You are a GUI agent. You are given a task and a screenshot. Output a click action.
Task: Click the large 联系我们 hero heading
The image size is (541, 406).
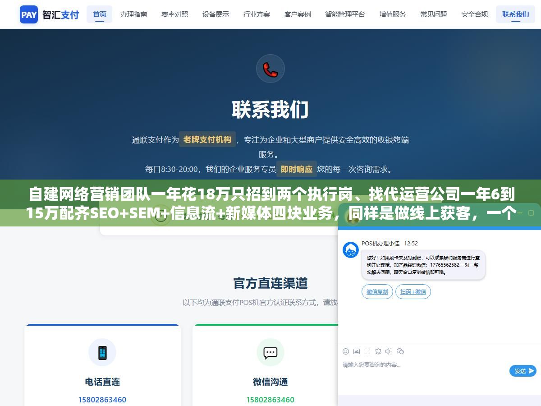click(270, 110)
